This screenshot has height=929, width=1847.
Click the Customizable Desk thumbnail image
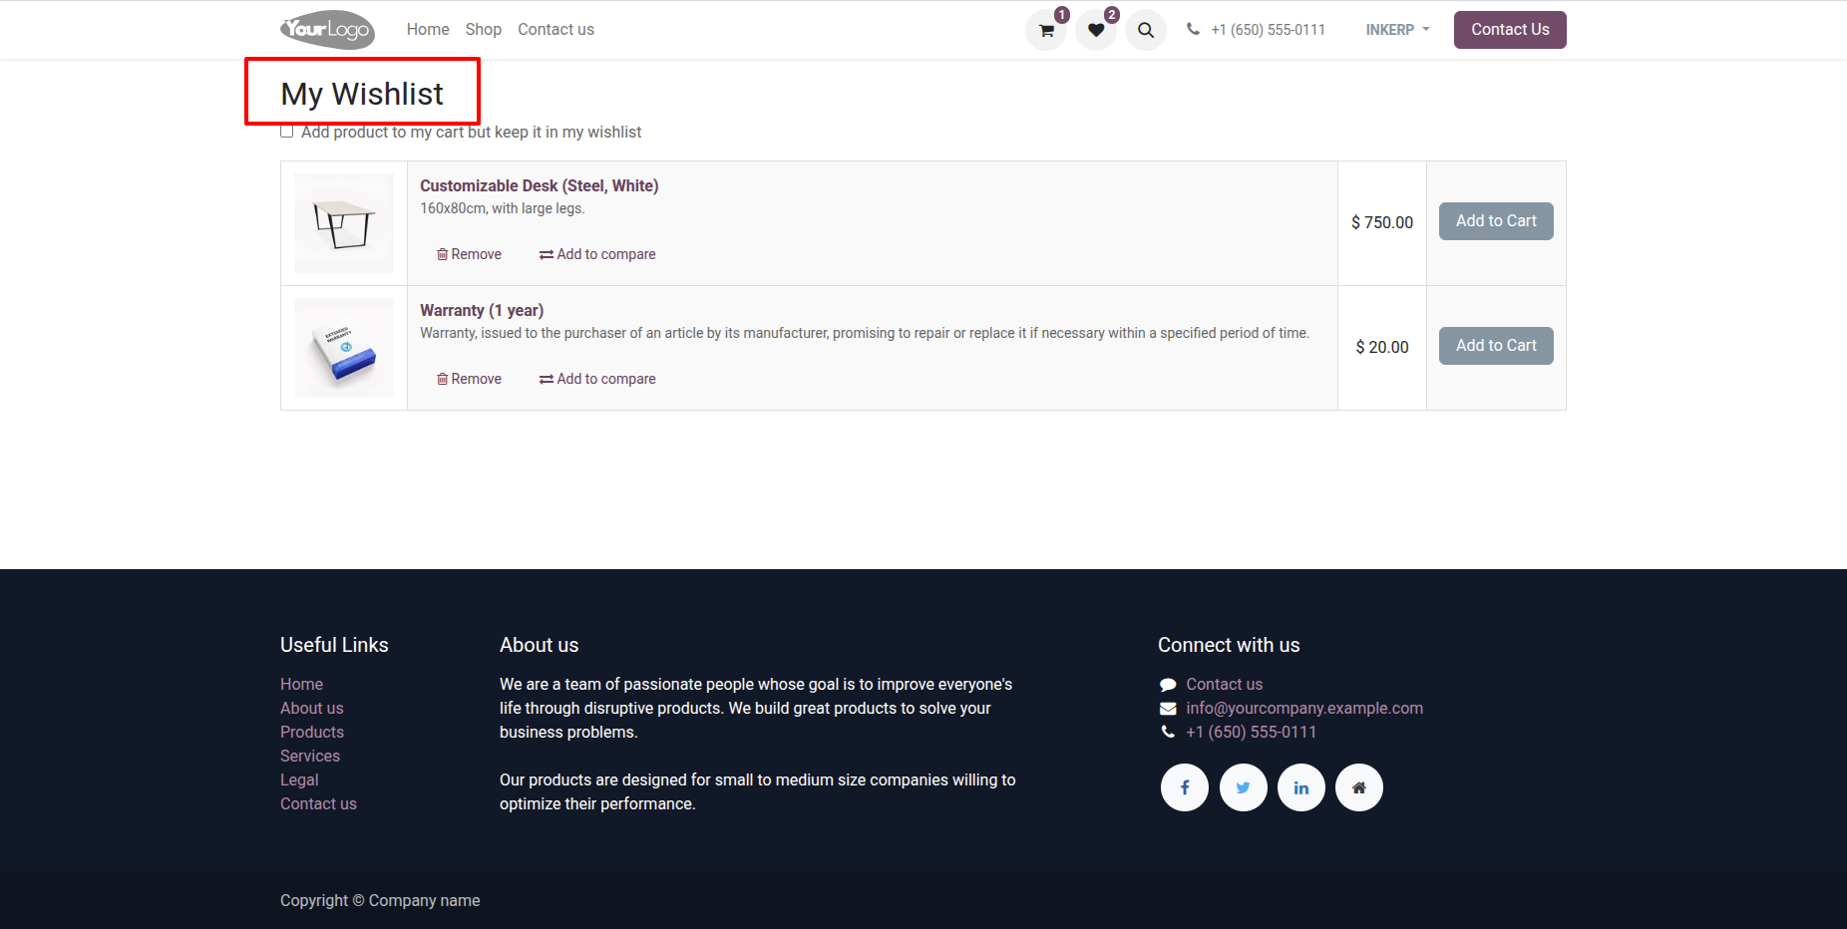[344, 223]
